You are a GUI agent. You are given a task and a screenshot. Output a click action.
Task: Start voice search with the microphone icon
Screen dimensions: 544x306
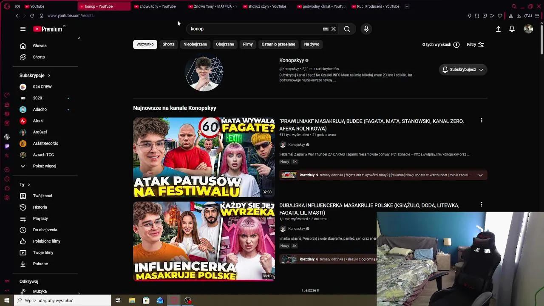click(366, 29)
